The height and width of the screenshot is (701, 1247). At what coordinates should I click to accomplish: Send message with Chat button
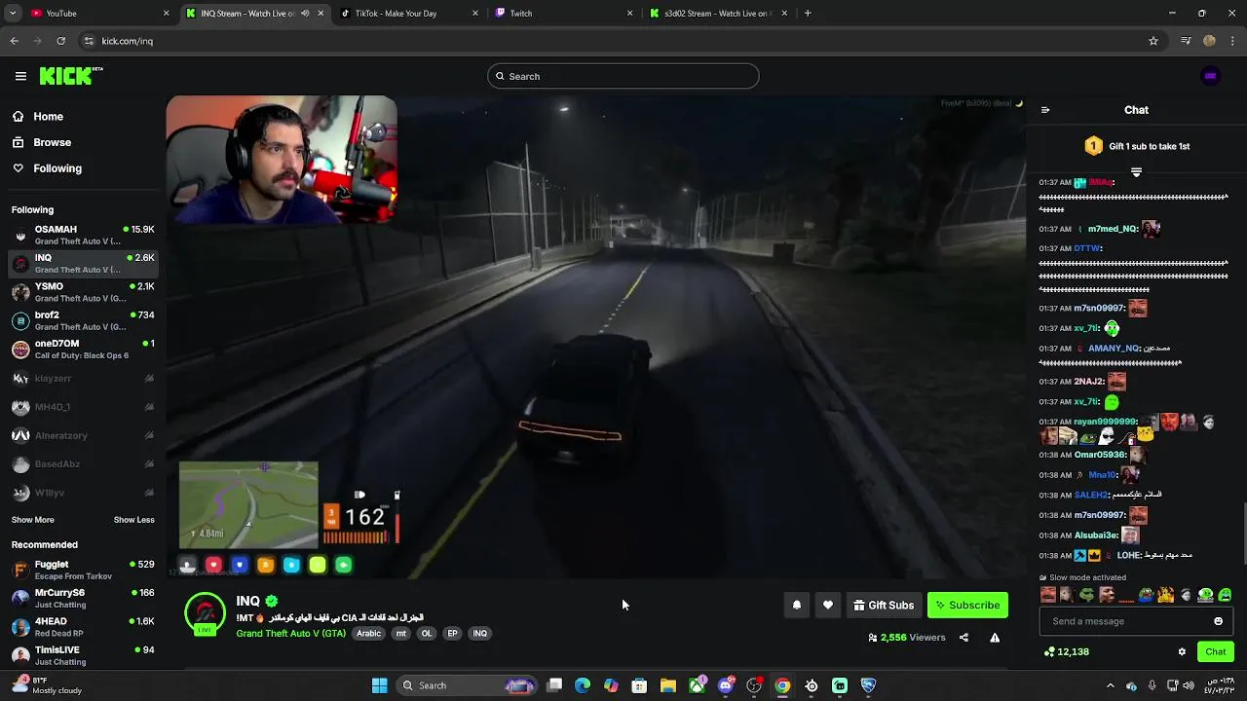1215,652
